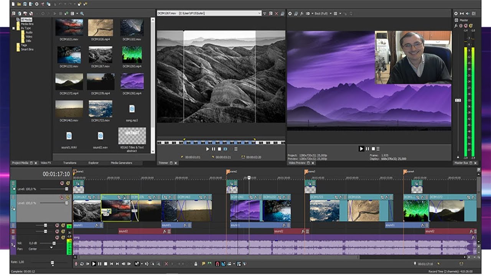Play the clip in the Trimmer
Screen dimensions: 491x276
pyautogui.click(x=208, y=149)
